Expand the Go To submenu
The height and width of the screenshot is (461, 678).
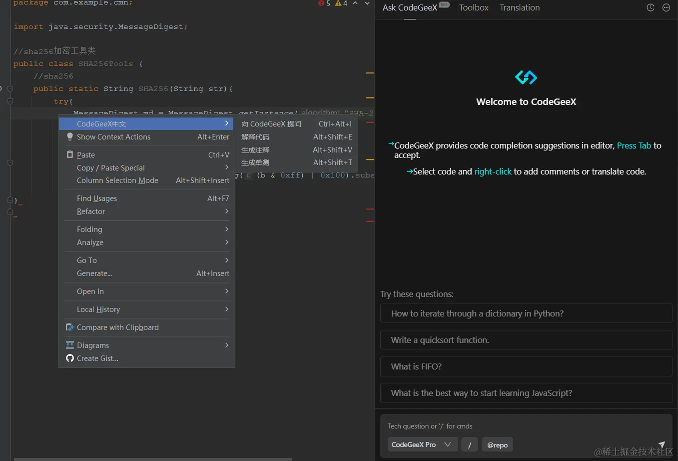click(147, 260)
